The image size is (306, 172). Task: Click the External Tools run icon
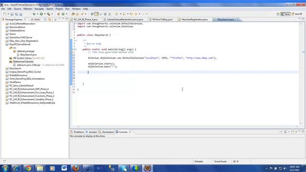[48, 14]
